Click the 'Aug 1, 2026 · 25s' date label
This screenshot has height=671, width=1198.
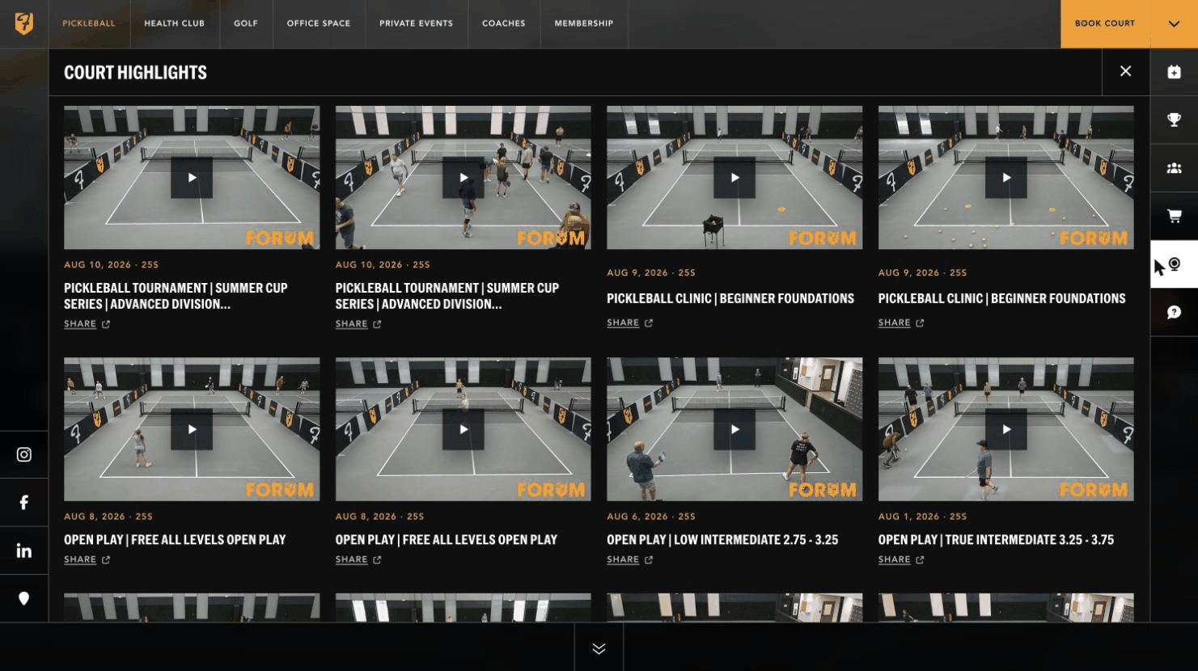[x=923, y=517]
